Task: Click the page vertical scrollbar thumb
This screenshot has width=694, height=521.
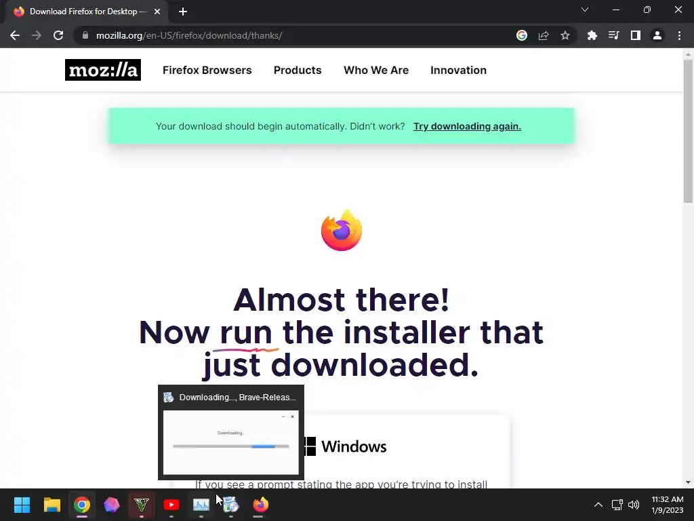Action: (x=688, y=131)
